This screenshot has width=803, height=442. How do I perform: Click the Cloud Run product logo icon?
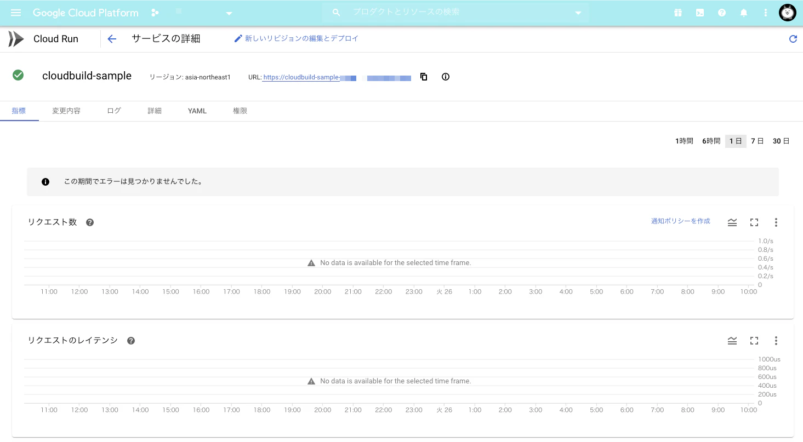click(16, 39)
